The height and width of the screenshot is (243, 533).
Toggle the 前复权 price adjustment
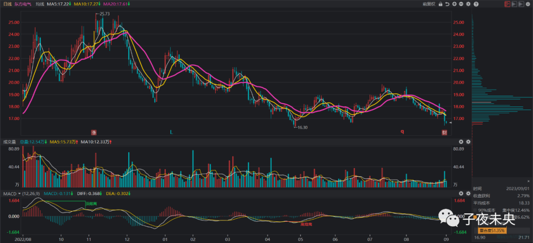[429, 4]
